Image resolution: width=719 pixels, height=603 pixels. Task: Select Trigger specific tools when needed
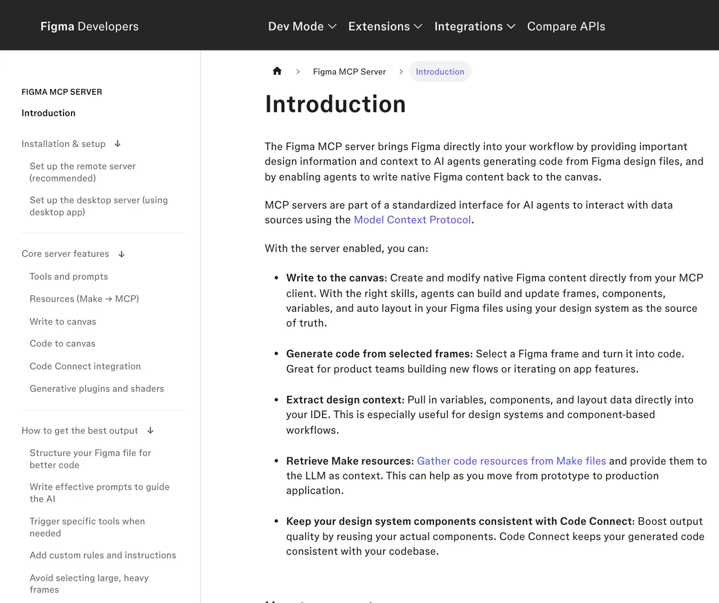[x=87, y=527]
